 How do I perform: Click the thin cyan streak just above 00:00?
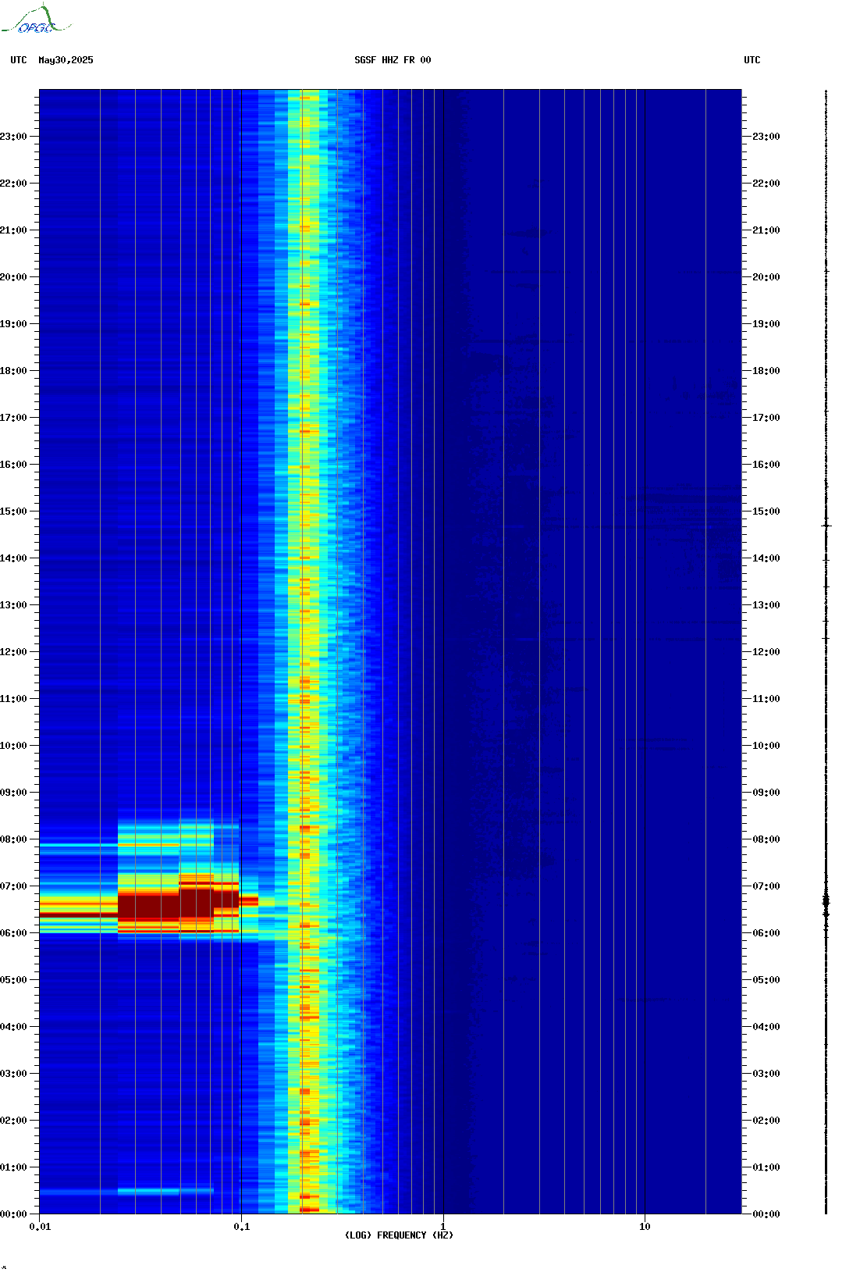point(126,1191)
